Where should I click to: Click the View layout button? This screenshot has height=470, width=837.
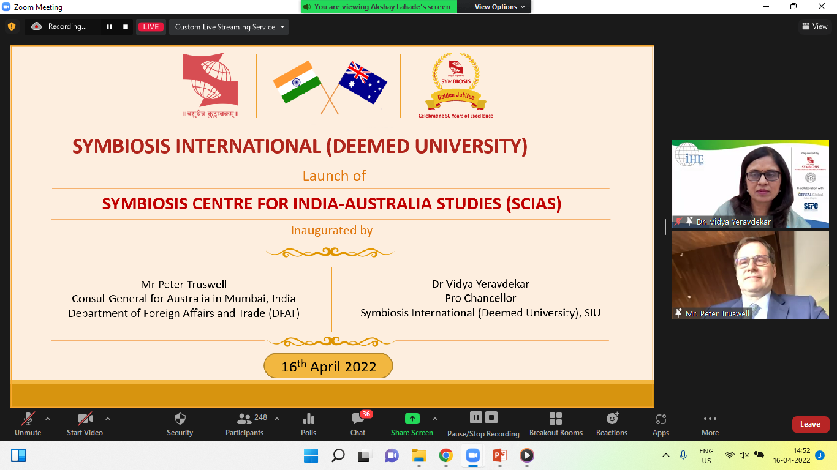coord(815,26)
